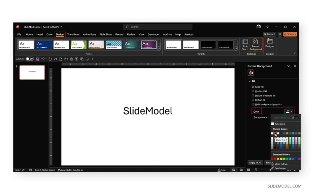Open Undo history dropdown arrow
The image size is (314, 194).
click(x=46, y=59)
